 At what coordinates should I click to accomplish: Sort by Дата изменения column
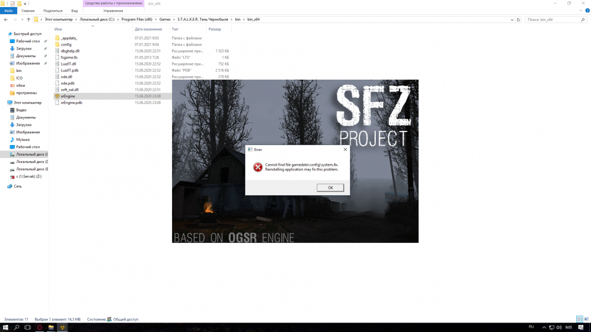point(148,29)
